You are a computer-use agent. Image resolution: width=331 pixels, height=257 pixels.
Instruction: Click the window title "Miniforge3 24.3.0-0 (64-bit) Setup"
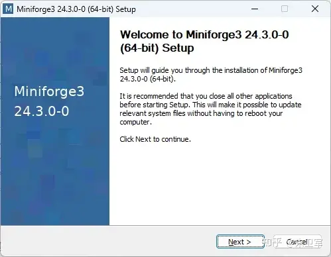[x=76, y=9]
